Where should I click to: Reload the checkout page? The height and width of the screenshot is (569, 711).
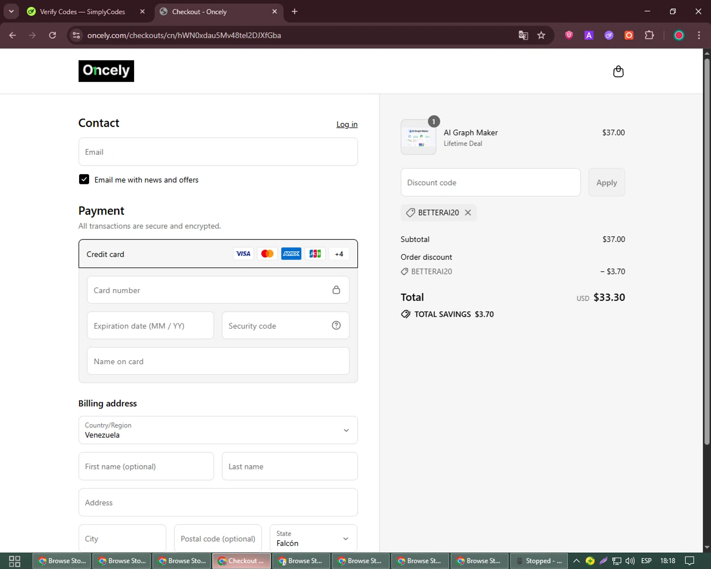(53, 35)
